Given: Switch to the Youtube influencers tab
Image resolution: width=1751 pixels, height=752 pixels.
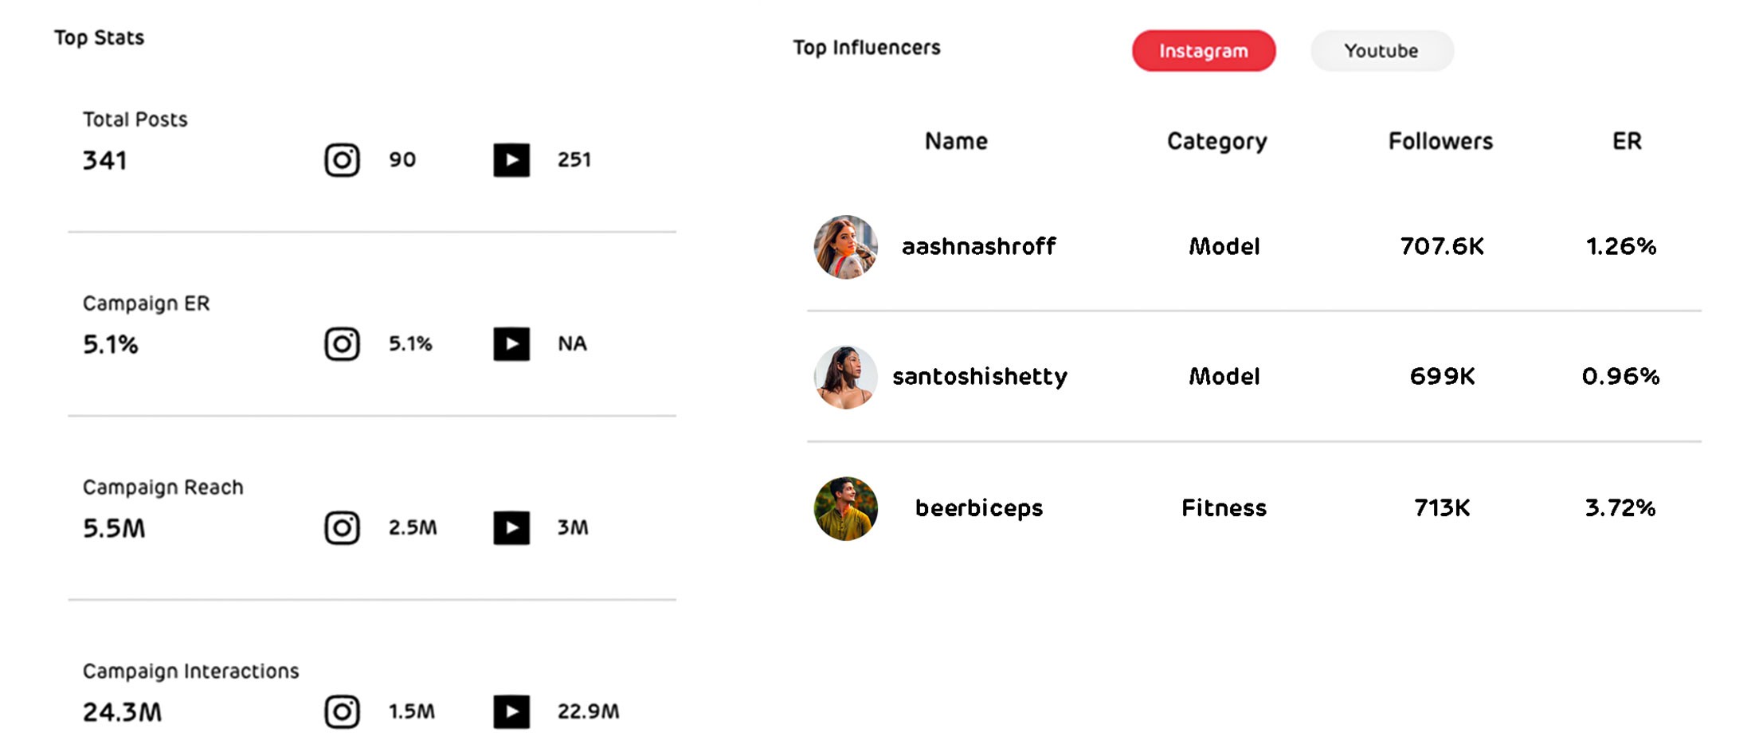Looking at the screenshot, I should point(1381,51).
